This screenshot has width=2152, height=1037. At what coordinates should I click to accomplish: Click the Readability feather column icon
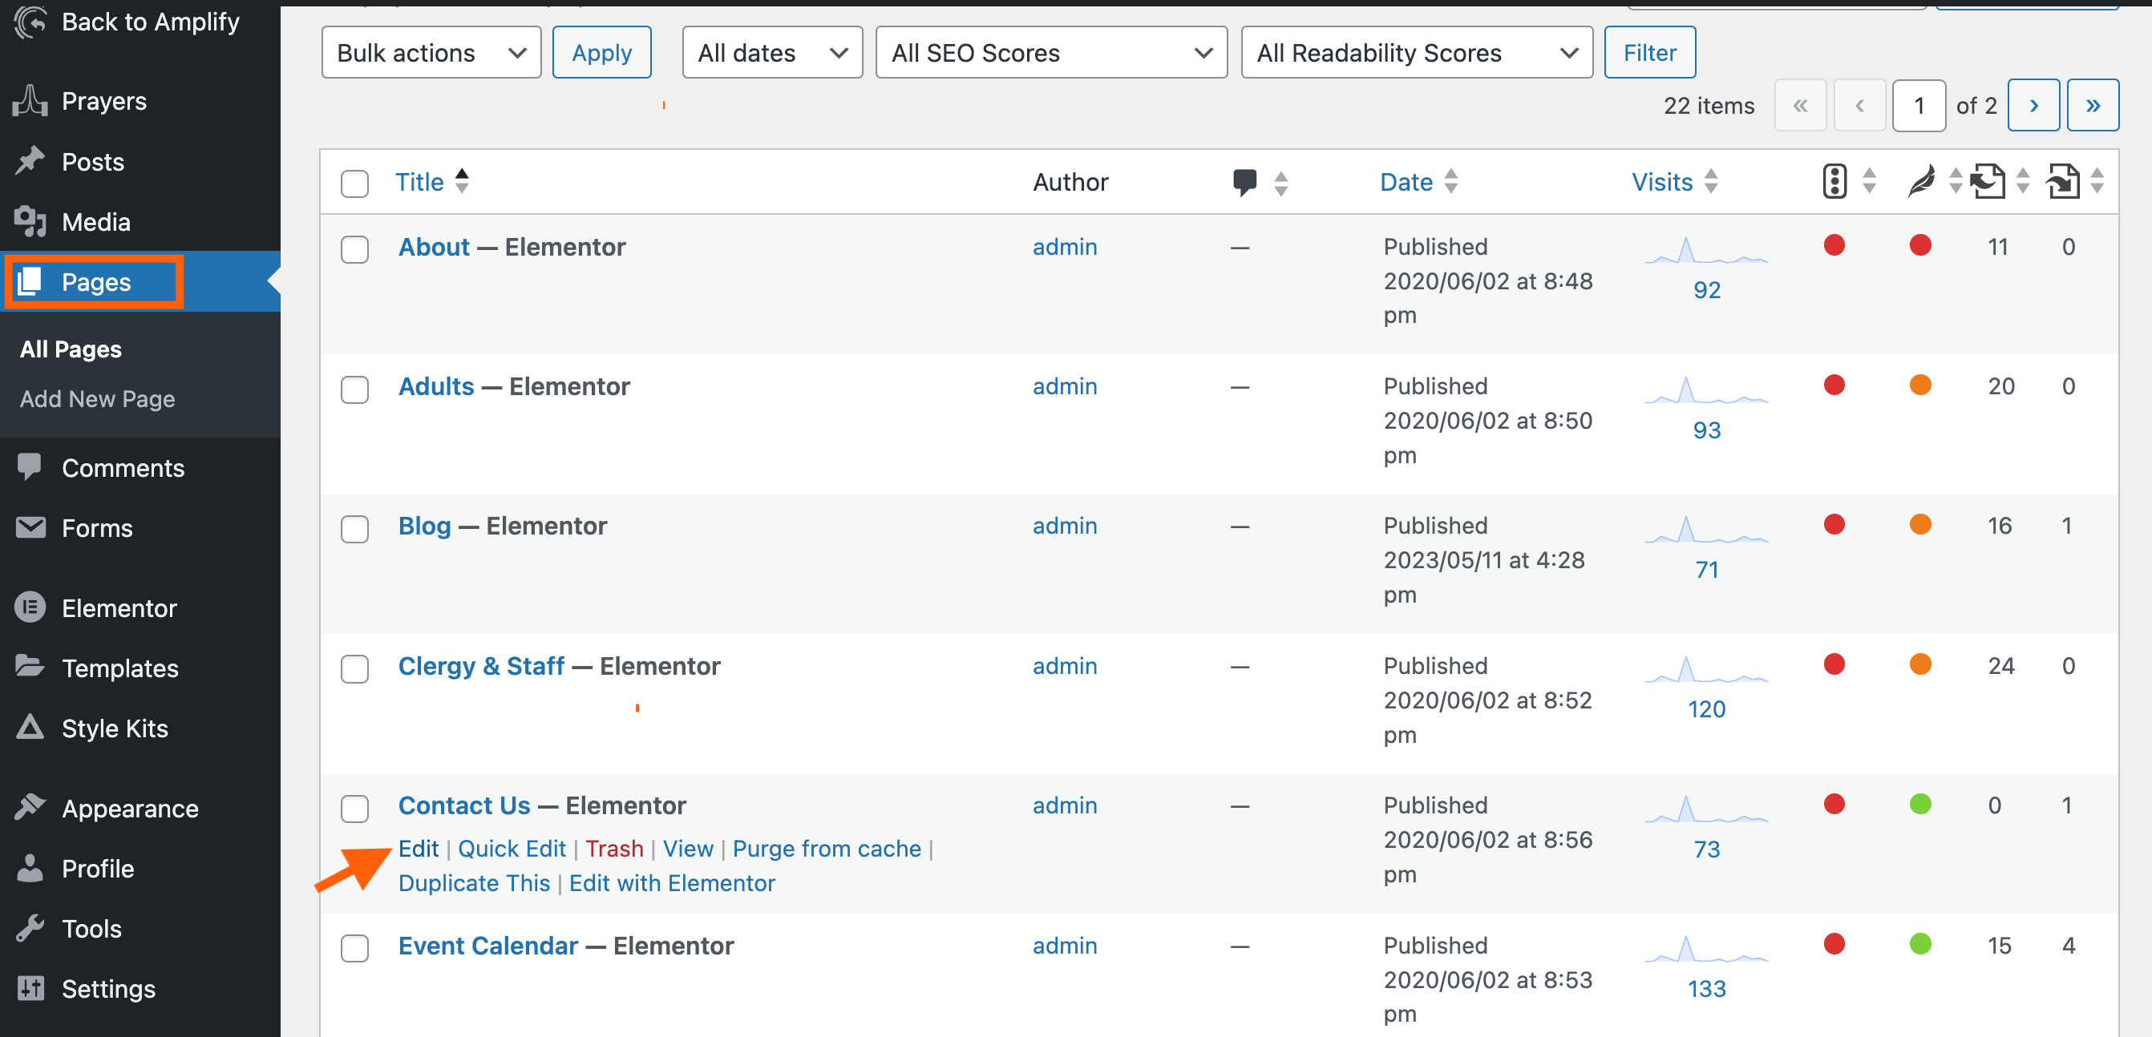tap(1920, 181)
